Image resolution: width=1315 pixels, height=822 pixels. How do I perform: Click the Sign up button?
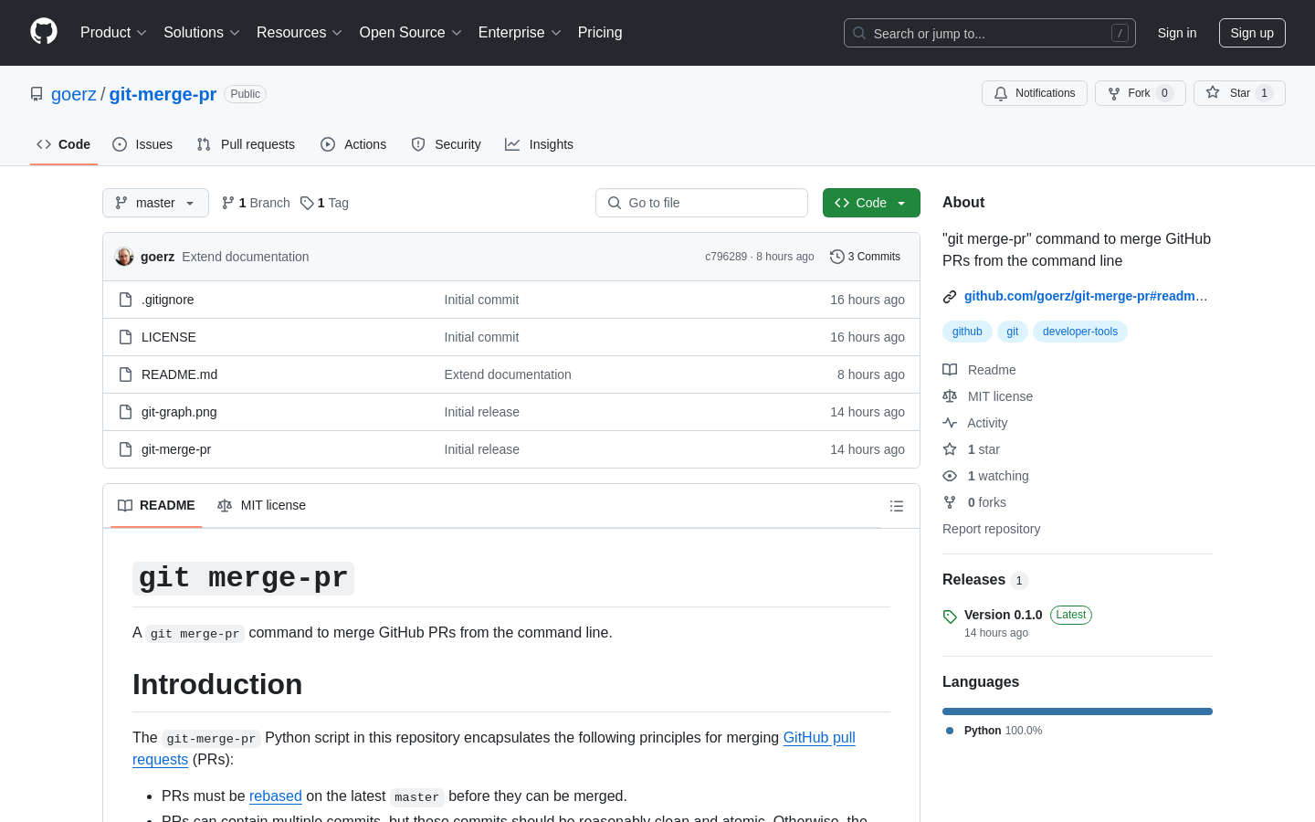click(1252, 33)
